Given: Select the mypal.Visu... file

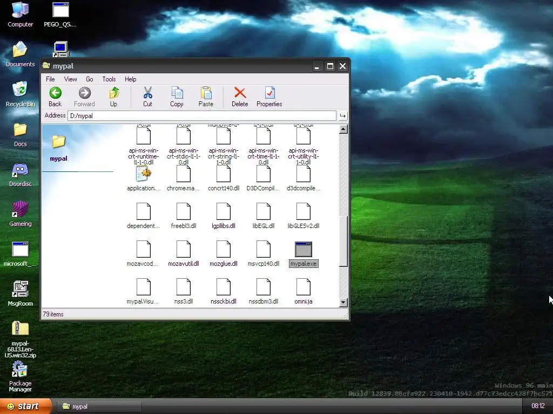Looking at the screenshot, I should 144,292.
